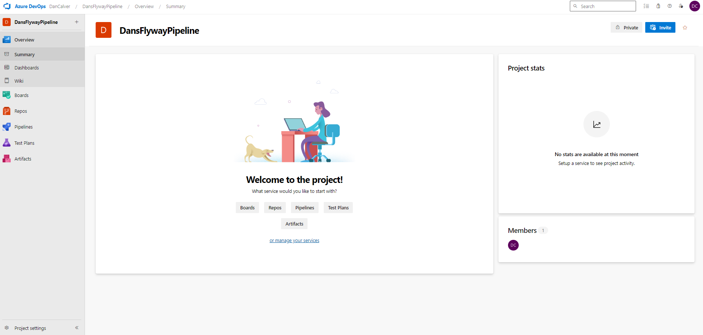Screen dimensions: 703x335
Task: Open Test Plans in the sidebar
Action: click(42, 143)
